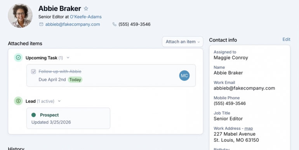
Task: Click the Lead dollar-sign circle icon
Action: click(18, 101)
